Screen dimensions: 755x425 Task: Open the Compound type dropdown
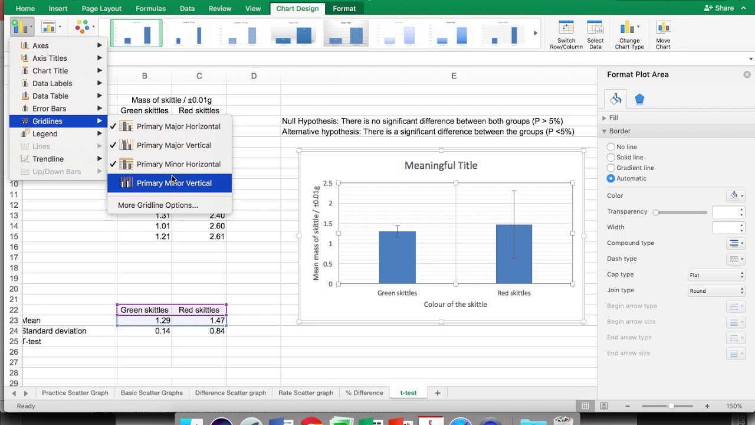[x=736, y=243]
